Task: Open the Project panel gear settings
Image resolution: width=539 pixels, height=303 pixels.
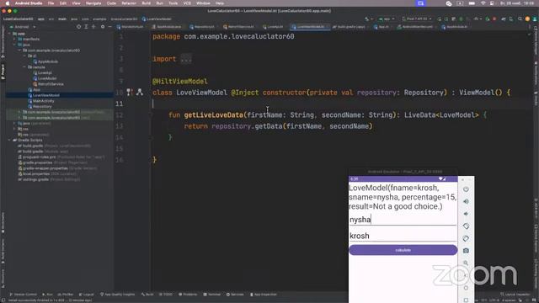Action: (103, 26)
